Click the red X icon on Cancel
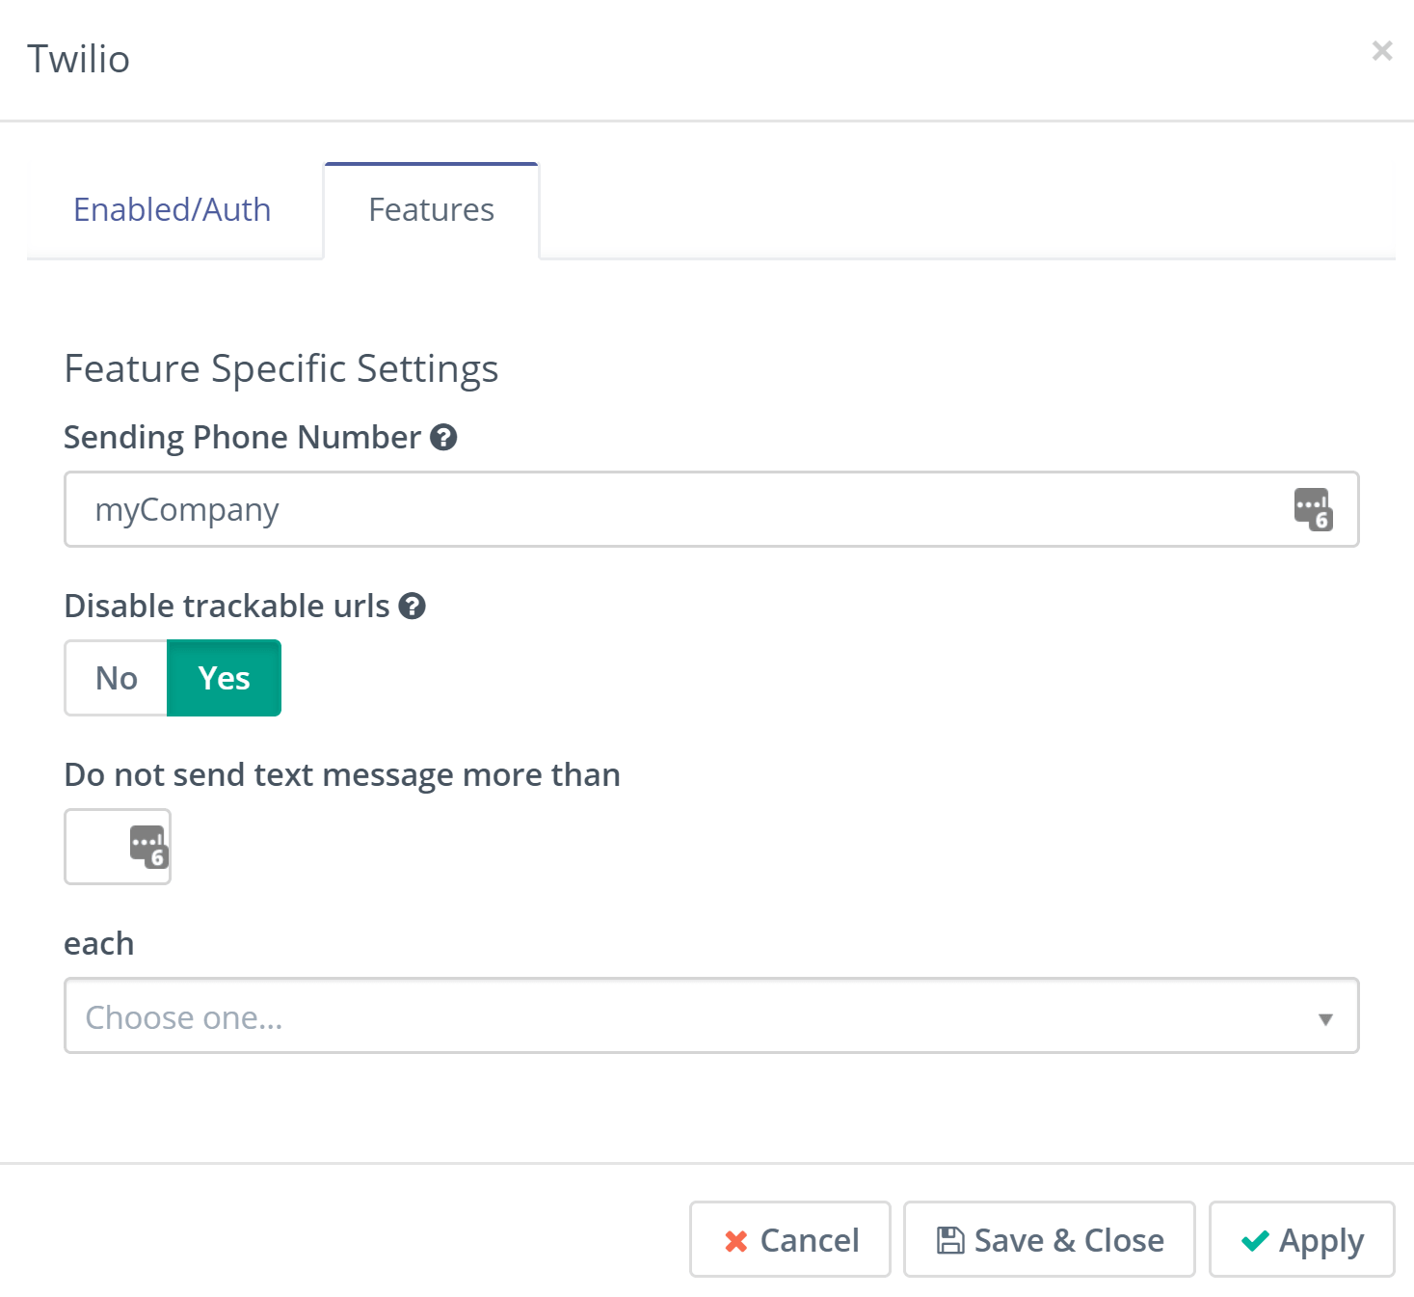The image size is (1414, 1297). pos(736,1241)
